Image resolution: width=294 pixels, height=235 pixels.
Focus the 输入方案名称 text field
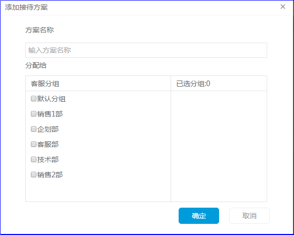[x=146, y=50]
